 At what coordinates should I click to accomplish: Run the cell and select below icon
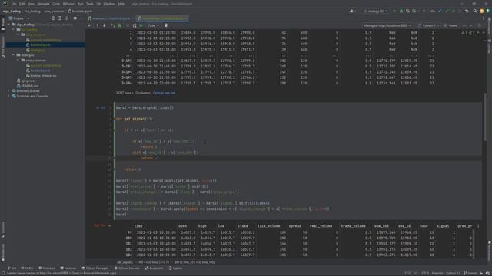point(112,25)
